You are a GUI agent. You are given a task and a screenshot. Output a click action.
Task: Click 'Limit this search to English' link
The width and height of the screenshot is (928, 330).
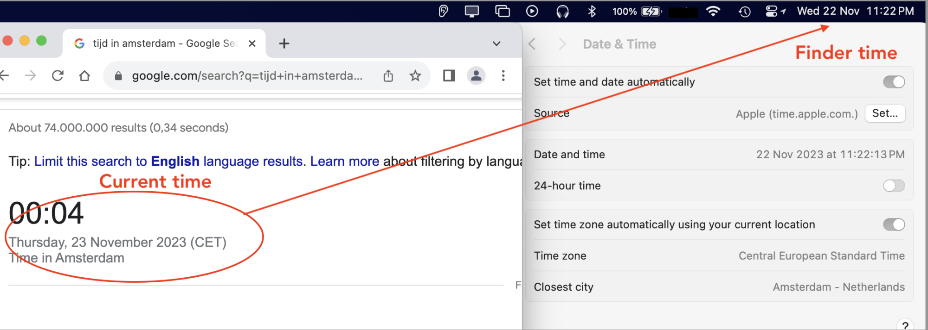[169, 161]
